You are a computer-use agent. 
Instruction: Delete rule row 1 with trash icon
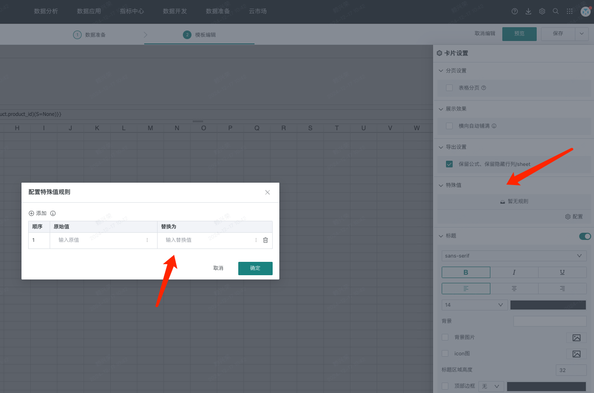point(265,240)
